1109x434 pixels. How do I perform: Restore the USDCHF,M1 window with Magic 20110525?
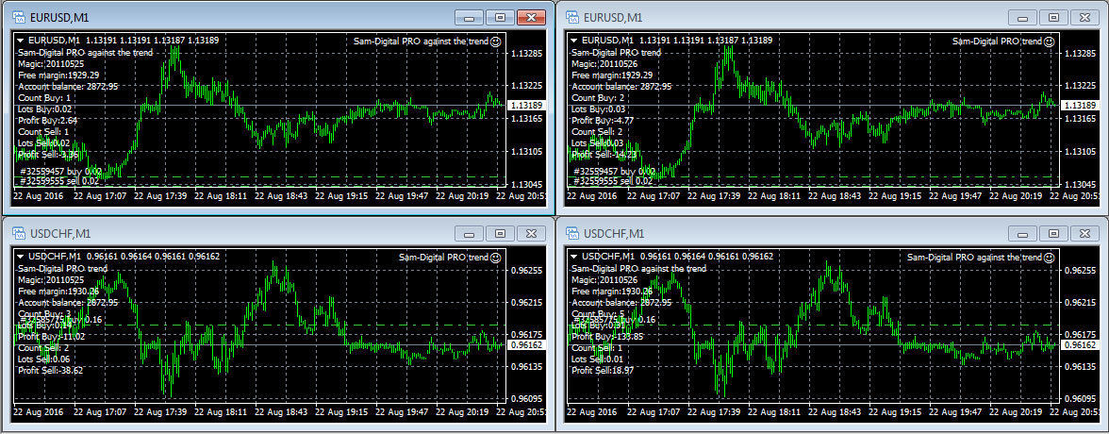(500, 234)
